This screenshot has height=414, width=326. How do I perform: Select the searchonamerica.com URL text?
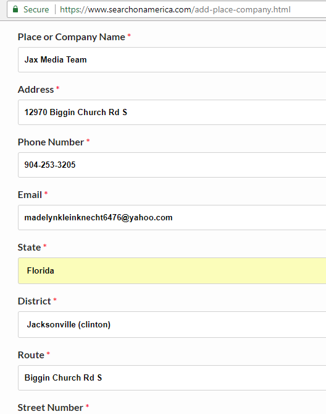click(x=175, y=9)
